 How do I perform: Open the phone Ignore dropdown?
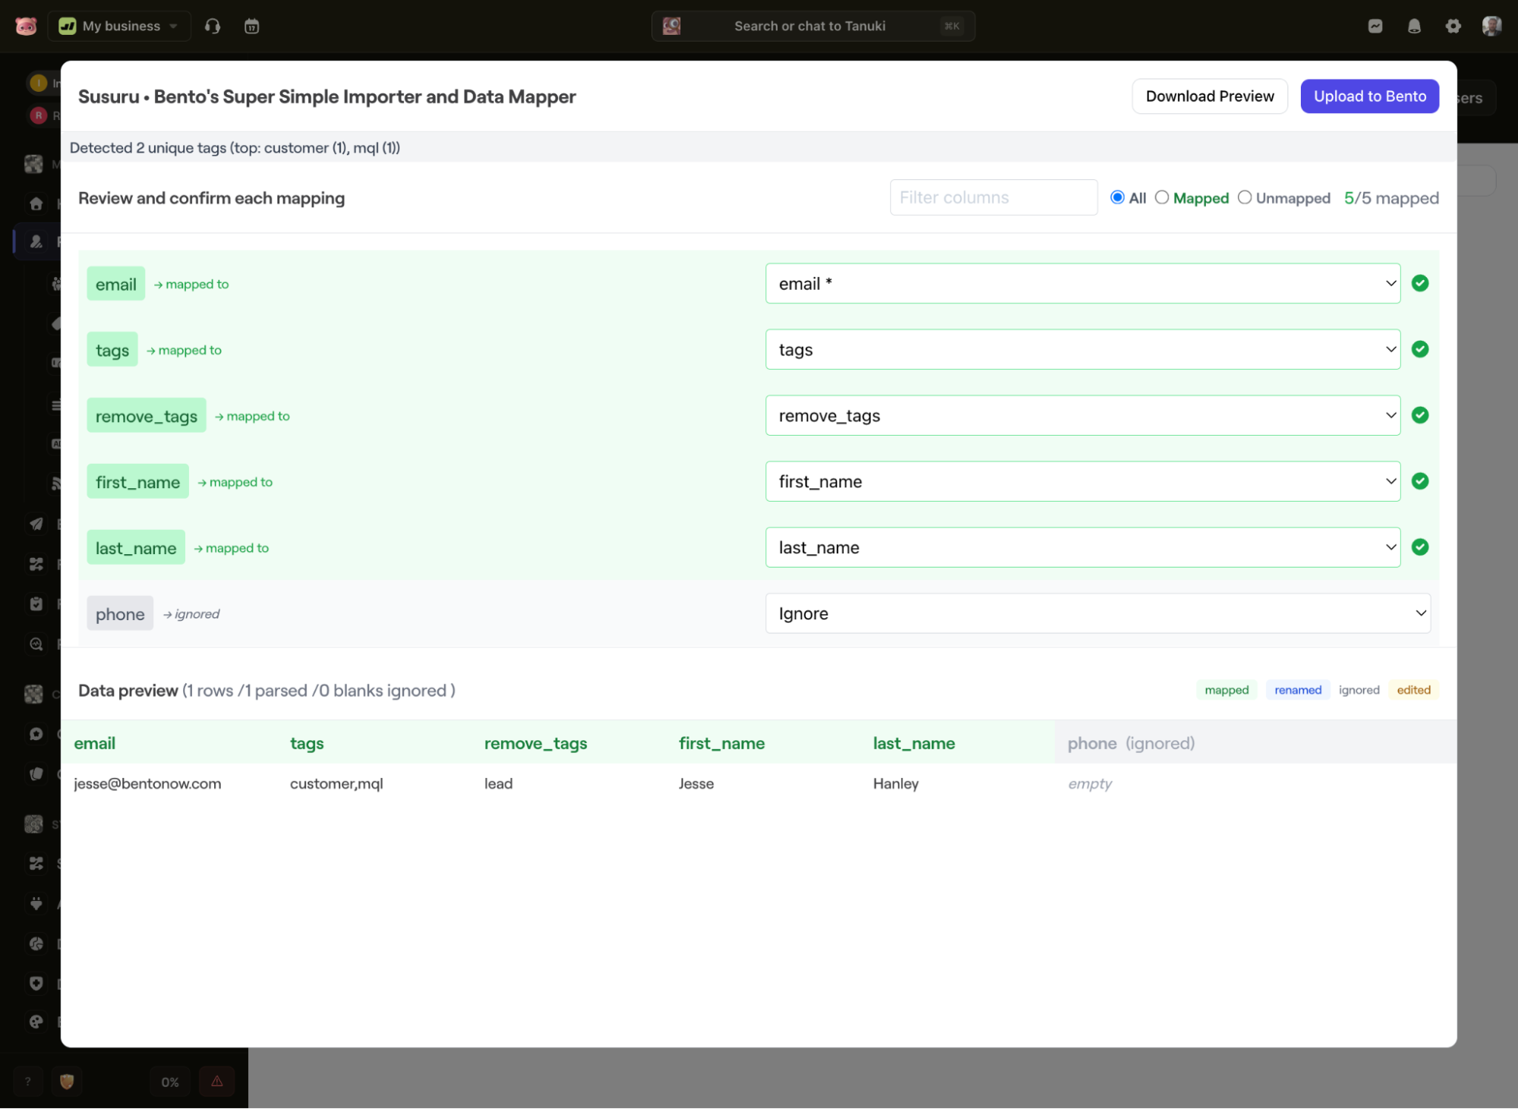coord(1097,613)
